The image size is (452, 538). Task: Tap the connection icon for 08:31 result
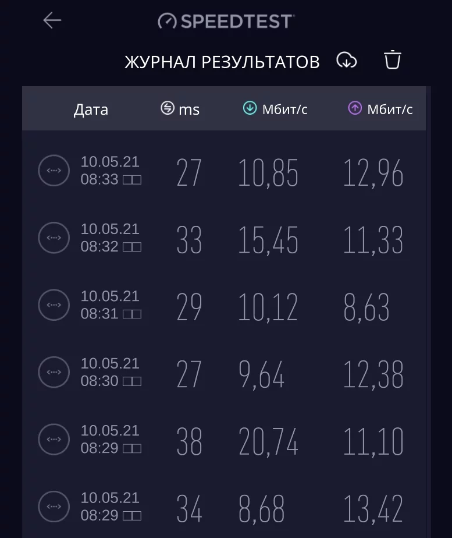click(x=54, y=305)
